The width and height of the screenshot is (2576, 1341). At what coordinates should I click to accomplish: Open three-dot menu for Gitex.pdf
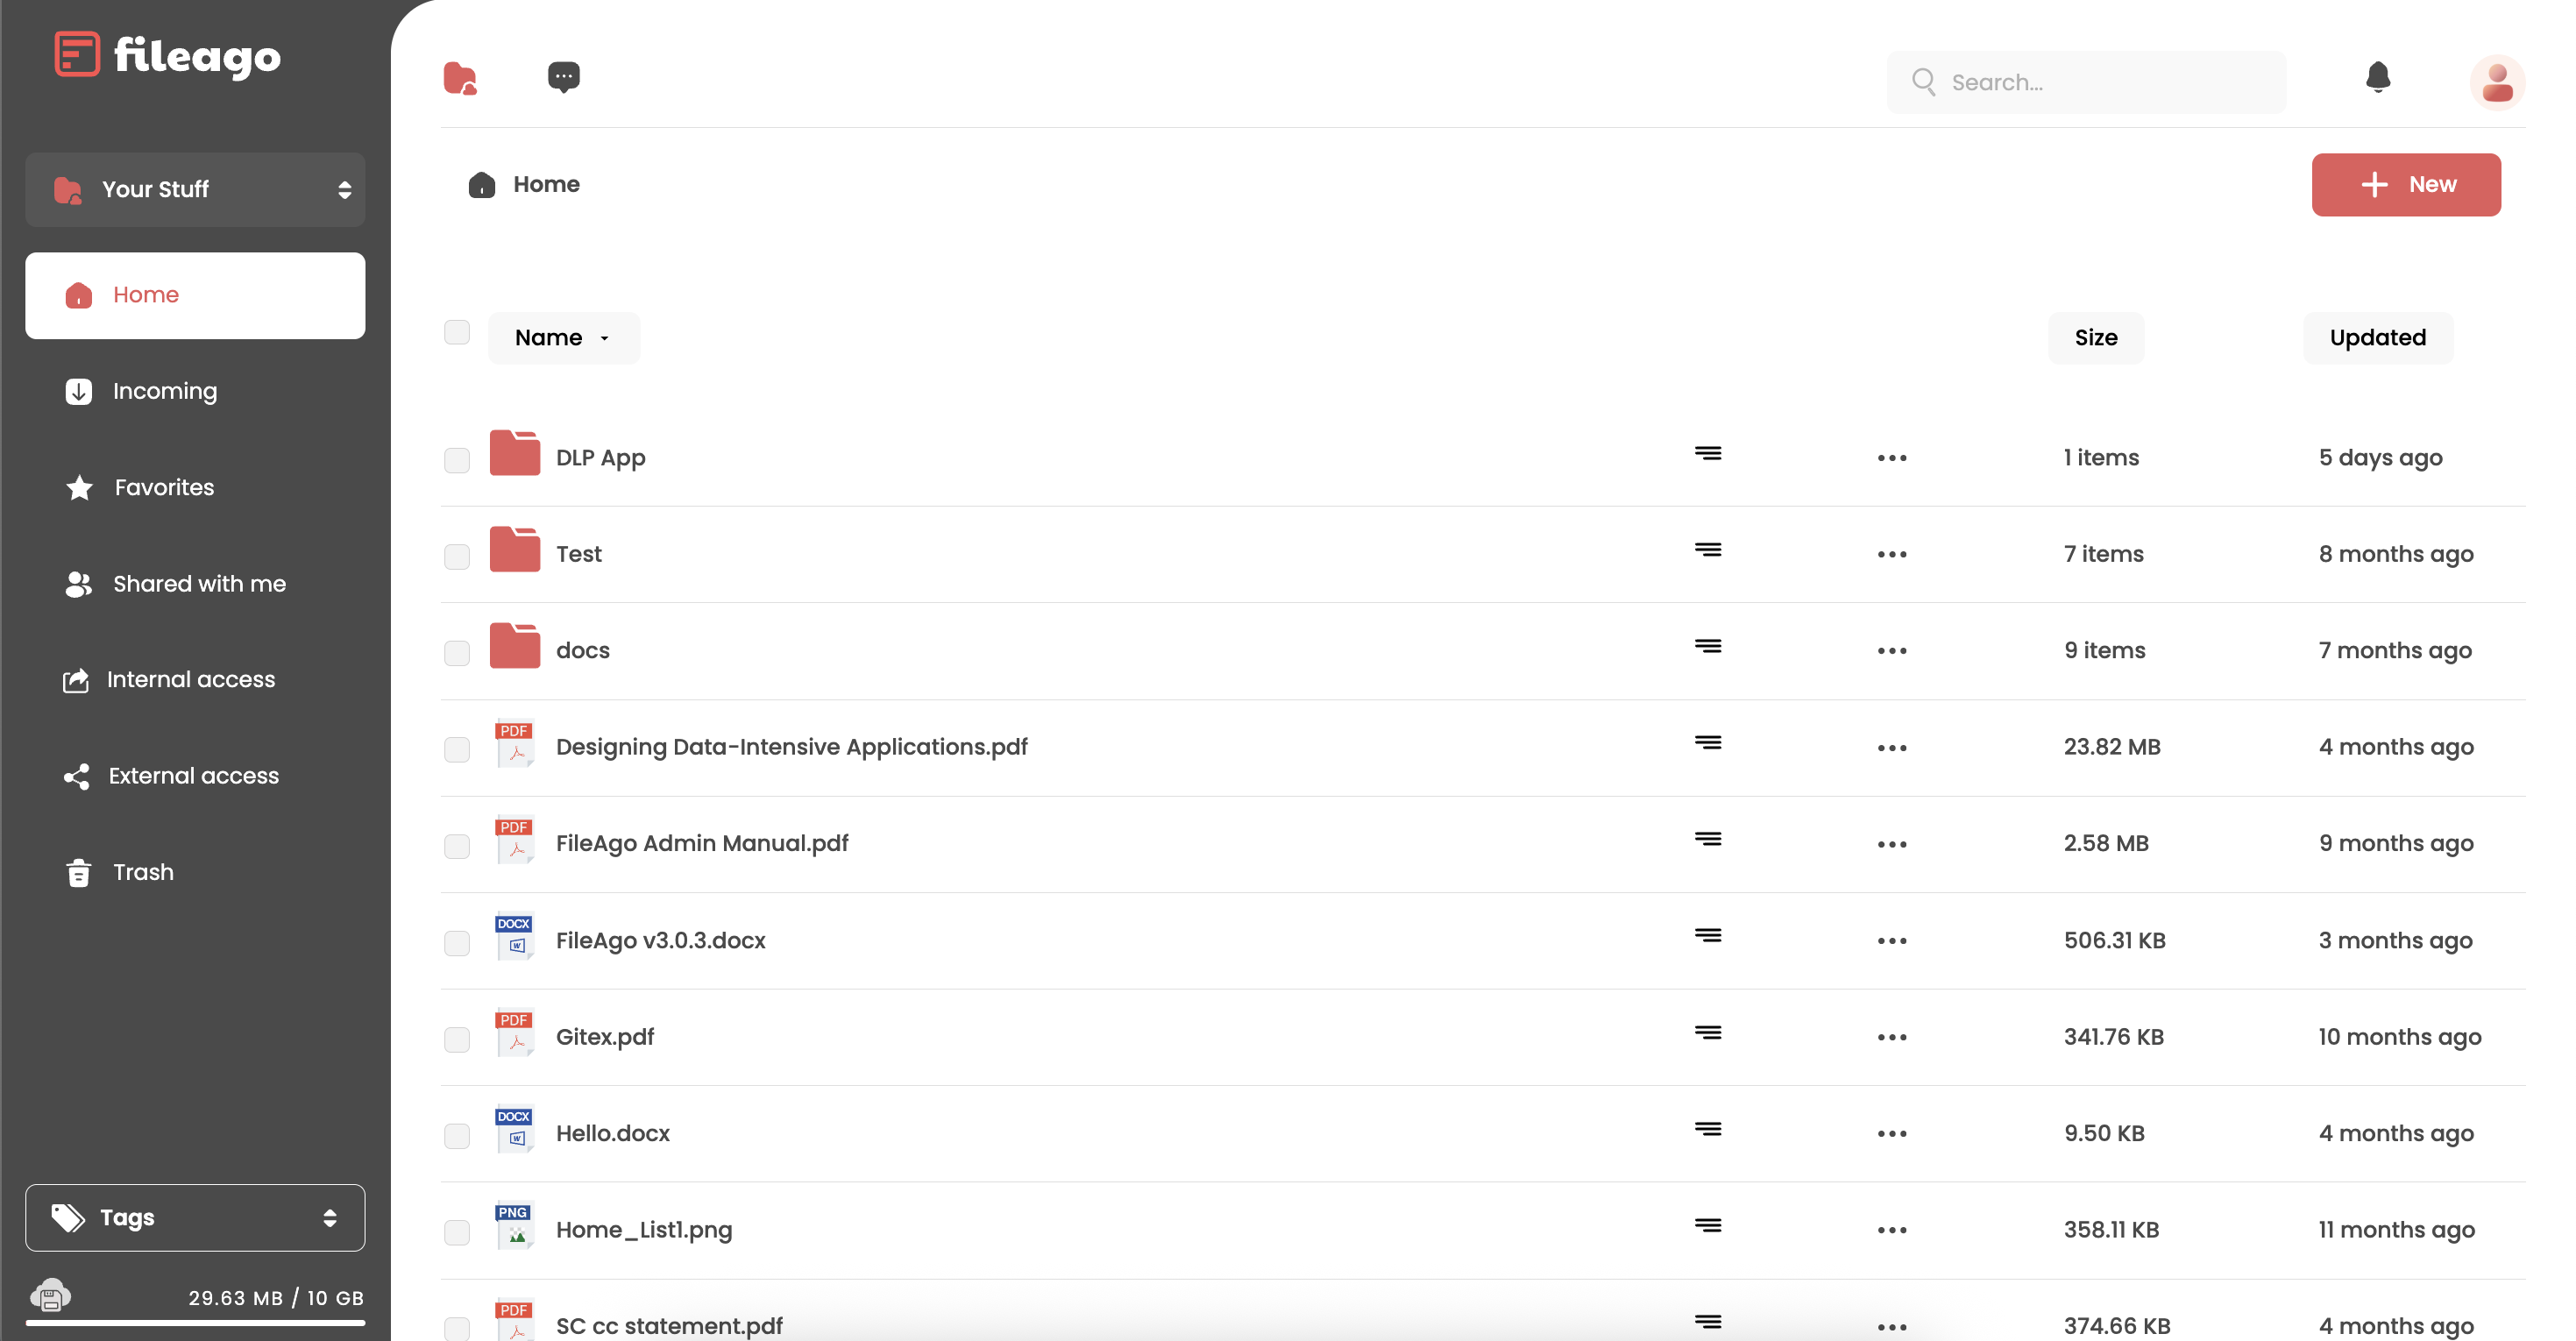click(x=1891, y=1037)
